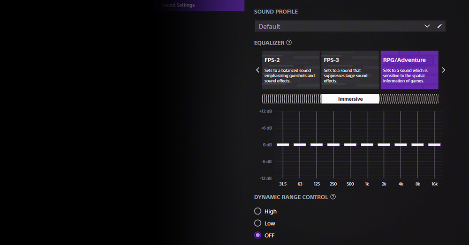Choose the FPS-3 equalizer preset
469x245 pixels.
[350, 70]
